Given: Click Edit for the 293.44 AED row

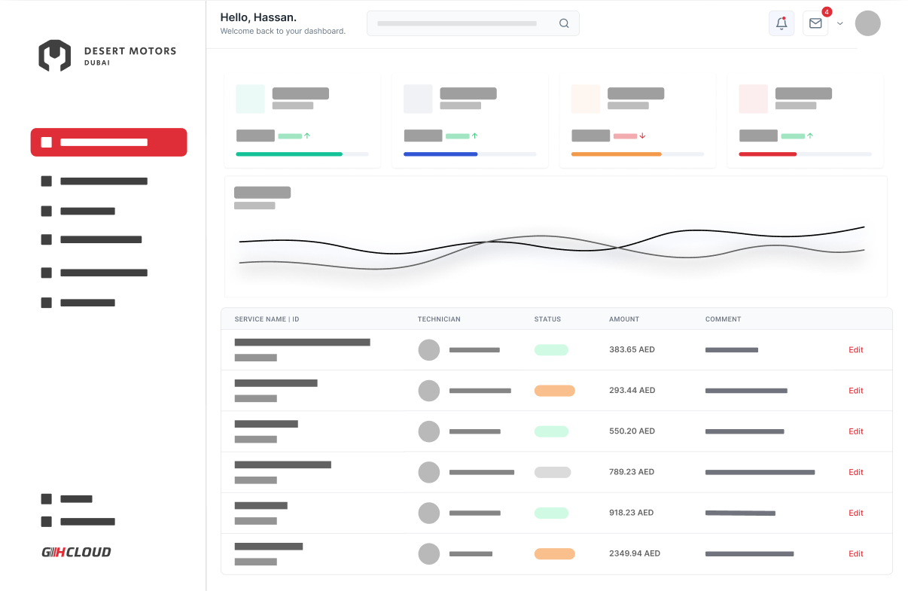Looking at the screenshot, I should [856, 391].
